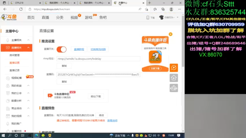Click the 切换推流线路 link
Viewport: 246px width, 138px height.
click(98, 49)
